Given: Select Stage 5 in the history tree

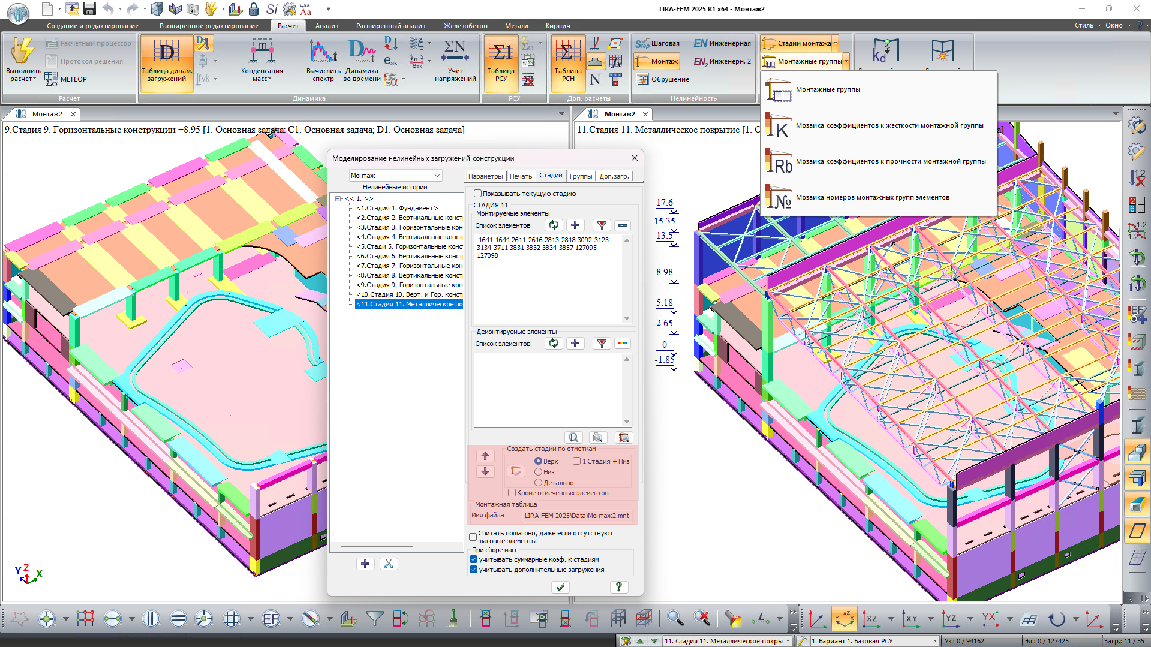Looking at the screenshot, I should pos(409,246).
